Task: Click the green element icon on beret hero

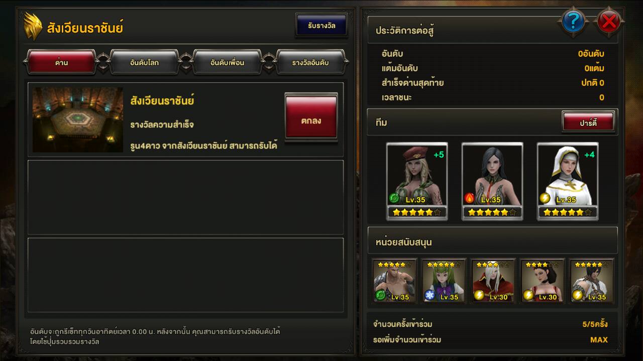Action: (x=394, y=199)
